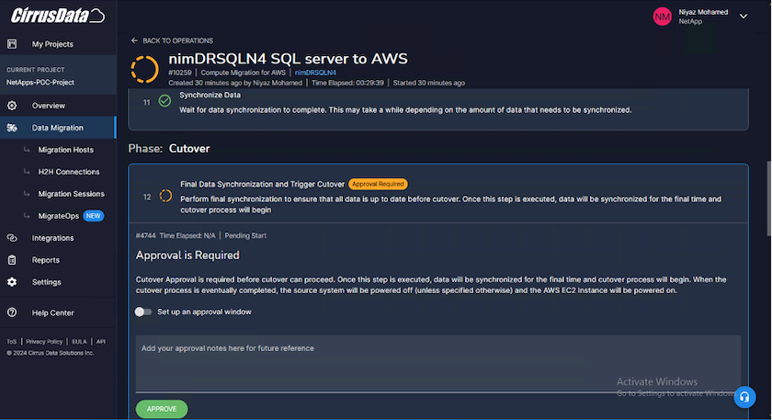
Task: Open the MigrateOps menu item
Action: pyautogui.click(x=59, y=216)
